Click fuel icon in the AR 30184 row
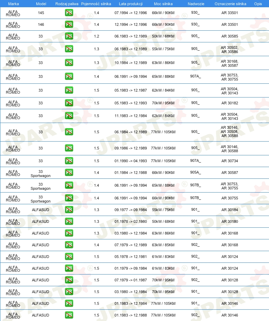269x321 pixels. (x=69, y=210)
